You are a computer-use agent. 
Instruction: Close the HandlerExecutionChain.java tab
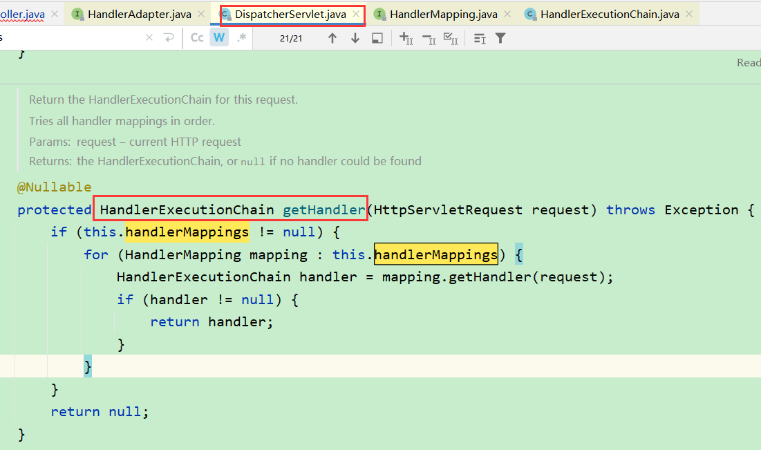[688, 15]
